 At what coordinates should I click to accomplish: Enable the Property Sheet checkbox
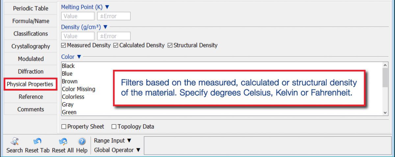(64, 127)
